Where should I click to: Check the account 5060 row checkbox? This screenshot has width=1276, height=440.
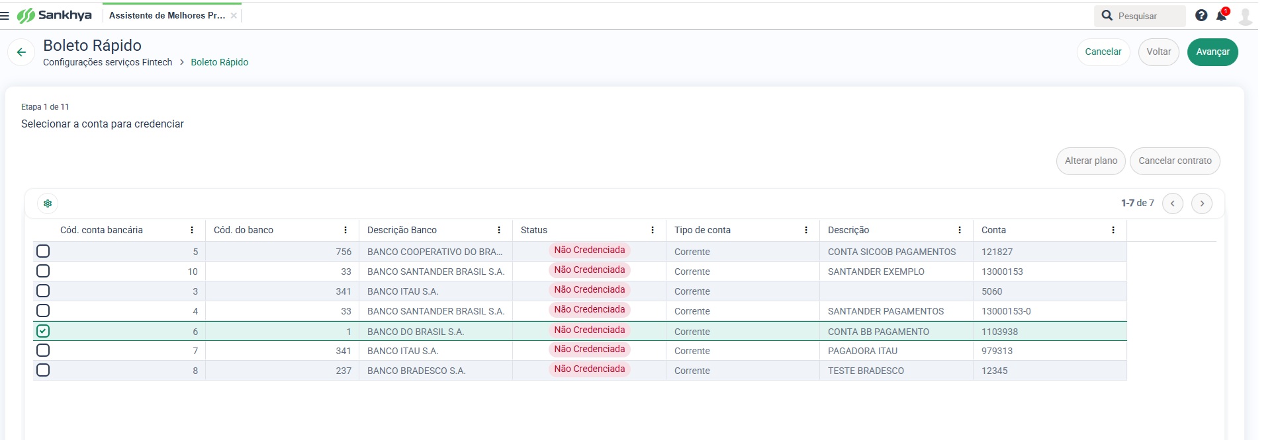point(43,291)
